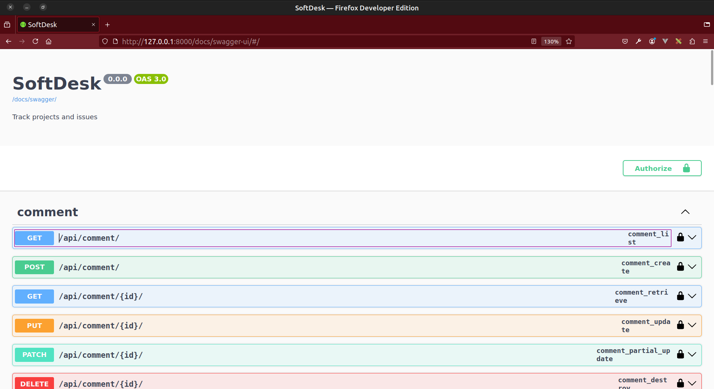Open Firefox View recent browsing icon
Viewport: 714px width, 389px height.
click(x=7, y=25)
